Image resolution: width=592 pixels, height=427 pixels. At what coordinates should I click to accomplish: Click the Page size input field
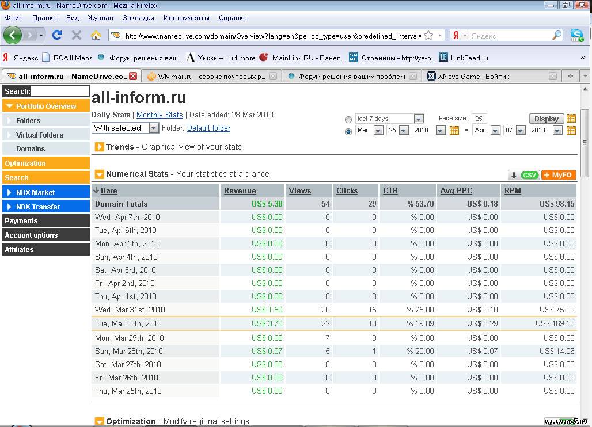pos(479,119)
